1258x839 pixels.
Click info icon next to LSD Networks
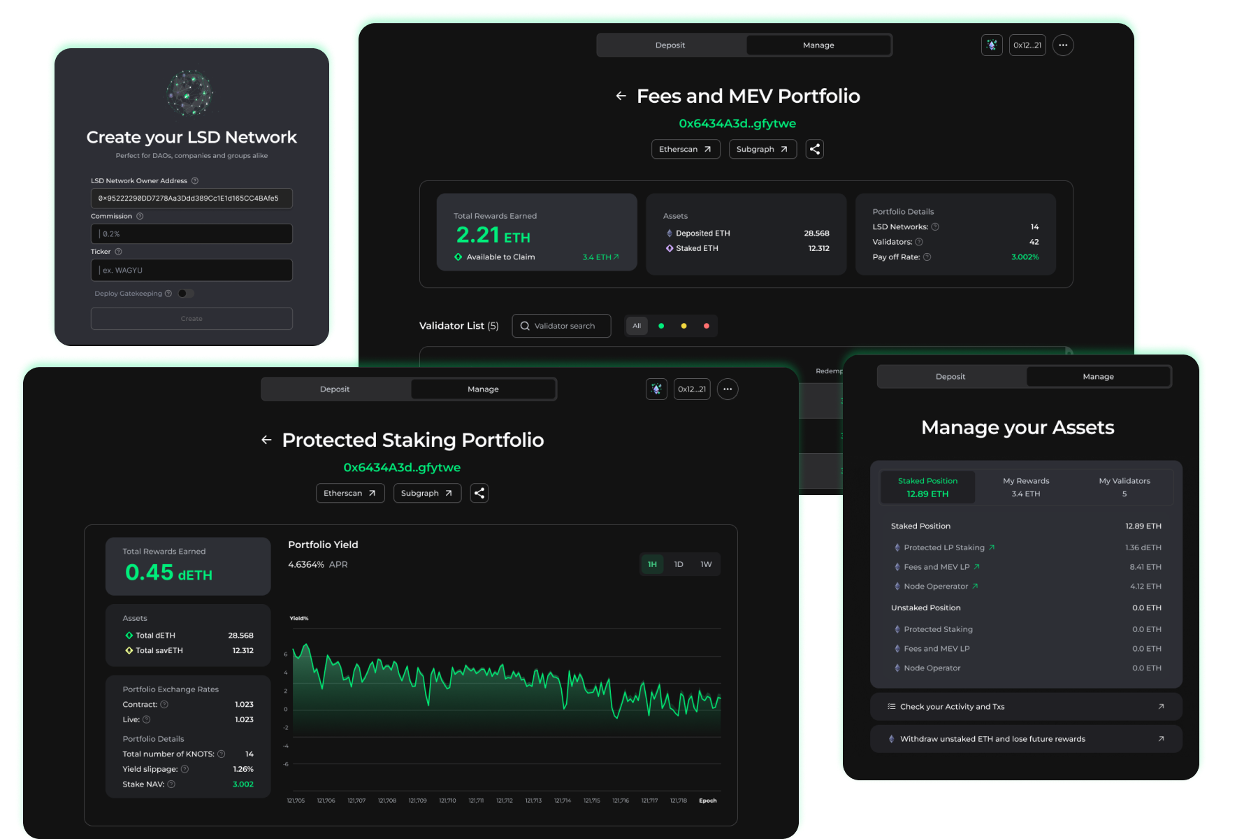tap(935, 227)
